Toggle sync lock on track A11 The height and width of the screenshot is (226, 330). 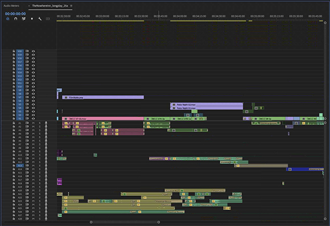click(x=27, y=158)
